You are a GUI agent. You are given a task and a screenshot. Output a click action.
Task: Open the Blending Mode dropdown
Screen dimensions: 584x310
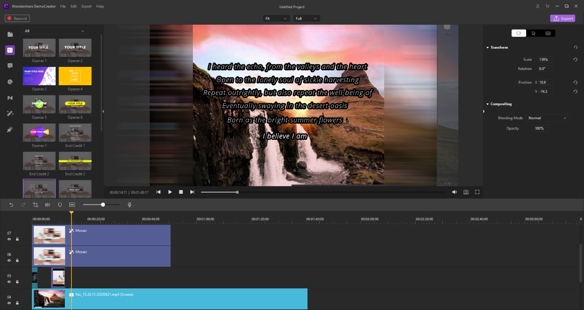click(x=548, y=118)
